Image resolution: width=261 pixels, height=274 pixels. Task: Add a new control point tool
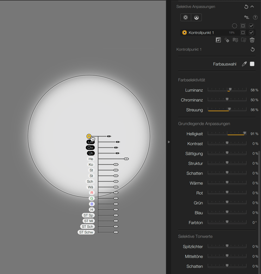click(186, 18)
